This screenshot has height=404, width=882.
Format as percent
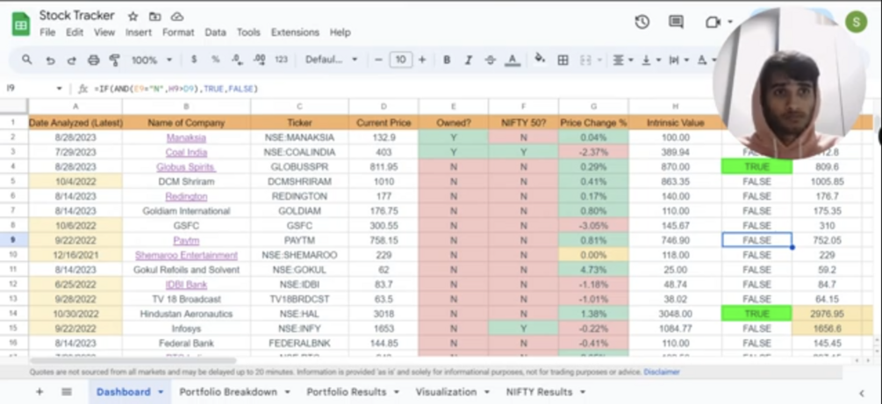pos(215,60)
